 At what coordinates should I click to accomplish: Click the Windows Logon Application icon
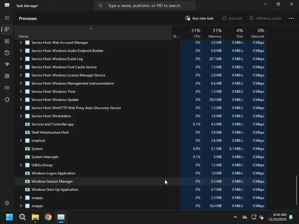click(27, 173)
